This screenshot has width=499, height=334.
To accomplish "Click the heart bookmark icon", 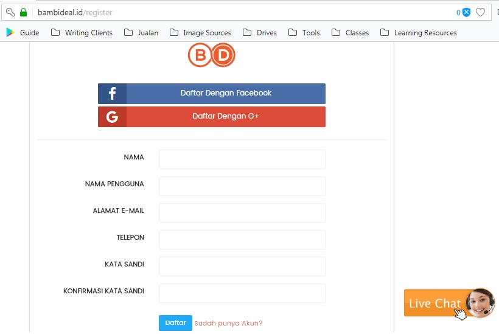I will pyautogui.click(x=480, y=12).
